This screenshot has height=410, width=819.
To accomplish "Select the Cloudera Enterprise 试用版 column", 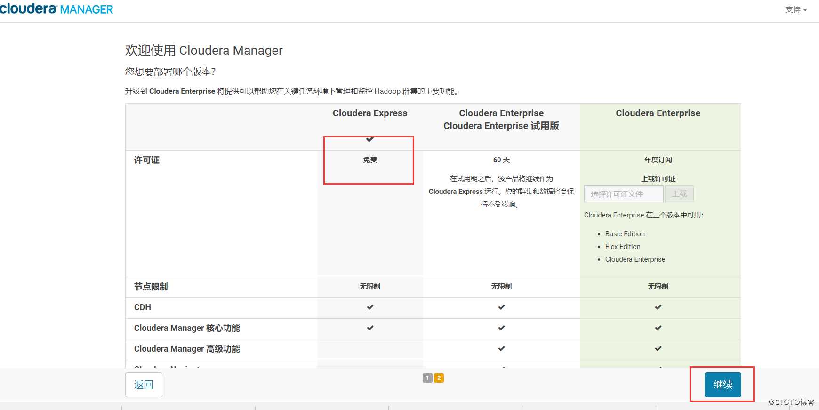I will (501, 120).
